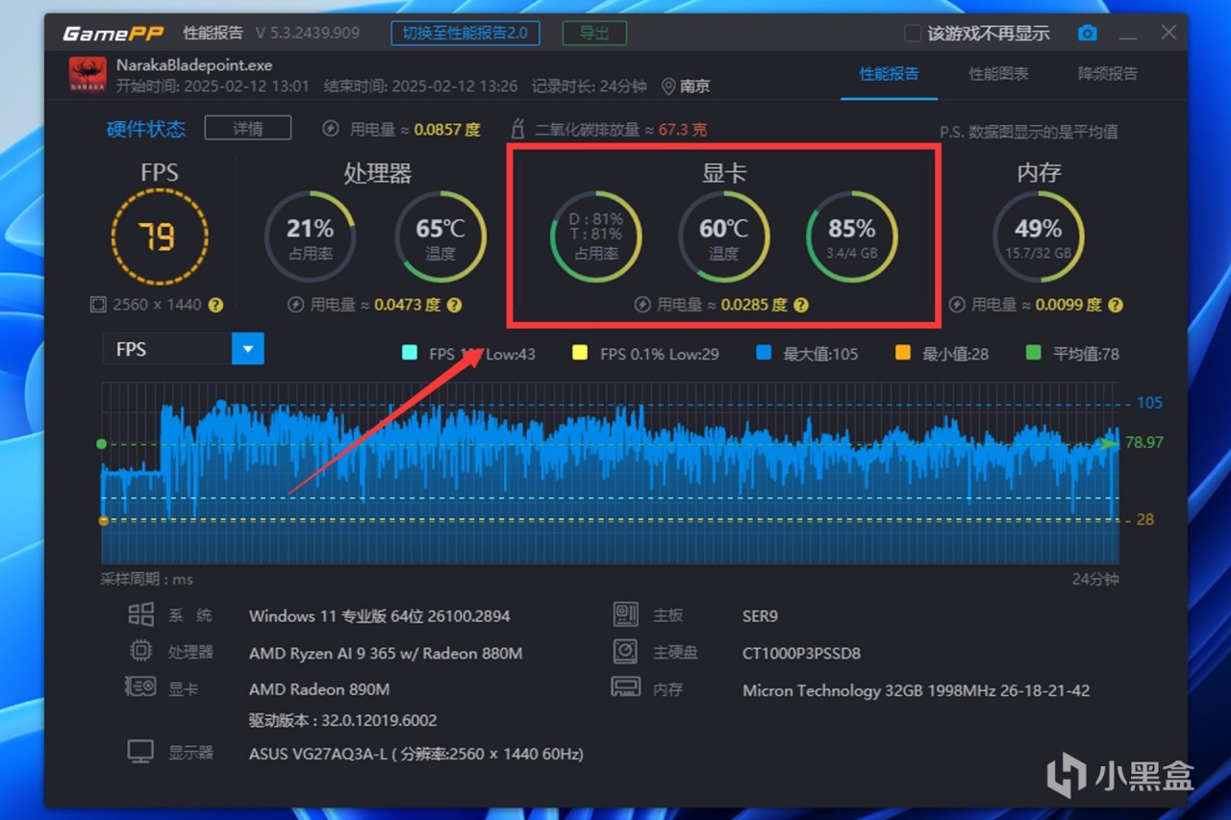Click the monitor icon beside 显示器
The width and height of the screenshot is (1231, 820).
pyautogui.click(x=141, y=752)
